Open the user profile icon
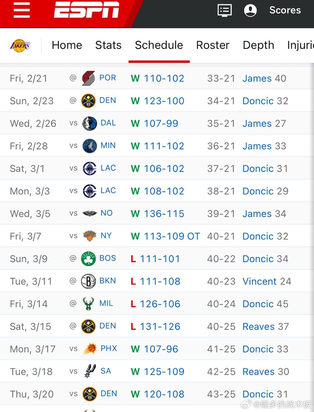 coord(250,10)
